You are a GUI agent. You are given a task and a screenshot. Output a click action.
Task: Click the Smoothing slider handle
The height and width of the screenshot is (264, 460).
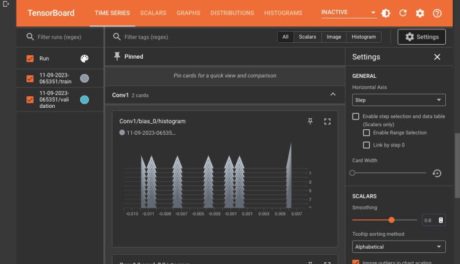pos(391,220)
